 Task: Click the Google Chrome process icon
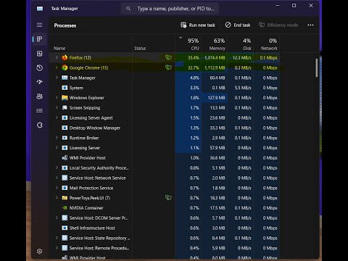65,67
